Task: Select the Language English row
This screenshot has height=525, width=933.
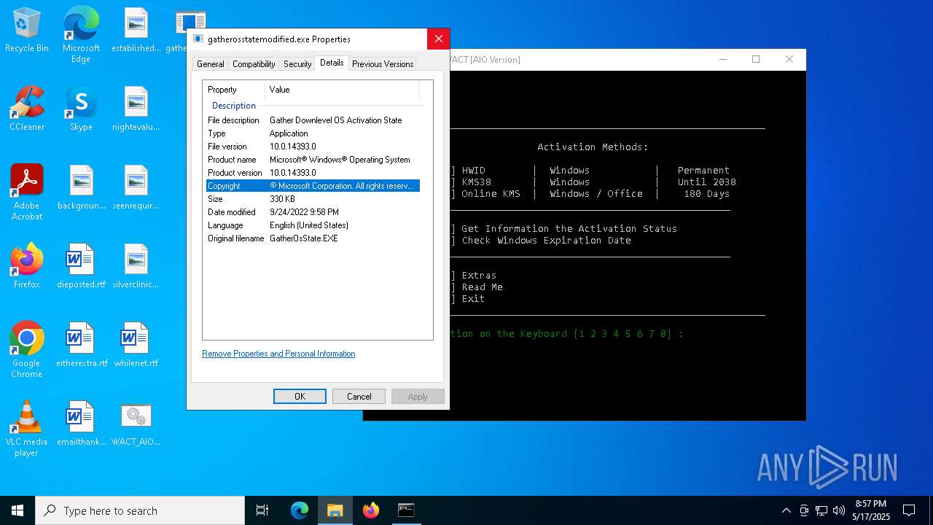Action: [x=313, y=225]
